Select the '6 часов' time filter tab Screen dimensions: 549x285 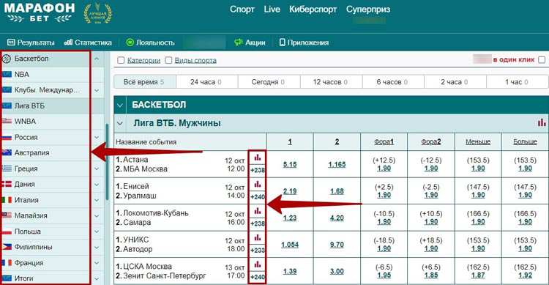393,82
